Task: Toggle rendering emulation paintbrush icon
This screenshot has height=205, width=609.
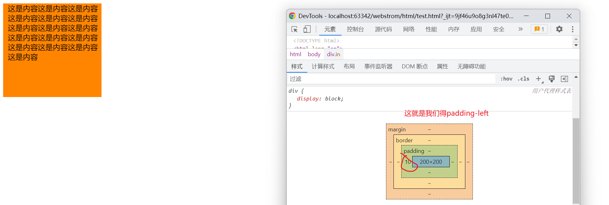Action: click(x=552, y=79)
